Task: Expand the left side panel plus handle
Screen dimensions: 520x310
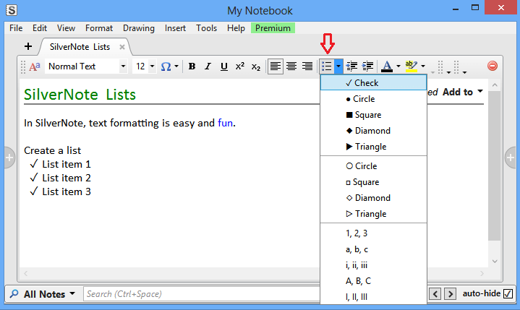Action: click(9, 158)
